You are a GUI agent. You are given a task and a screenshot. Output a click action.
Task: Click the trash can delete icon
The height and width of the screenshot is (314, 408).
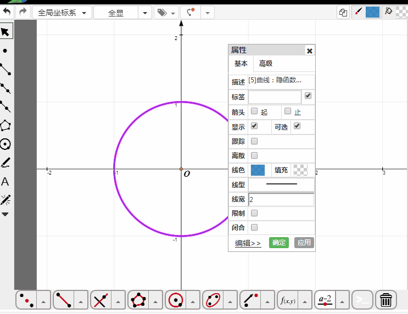(386, 300)
